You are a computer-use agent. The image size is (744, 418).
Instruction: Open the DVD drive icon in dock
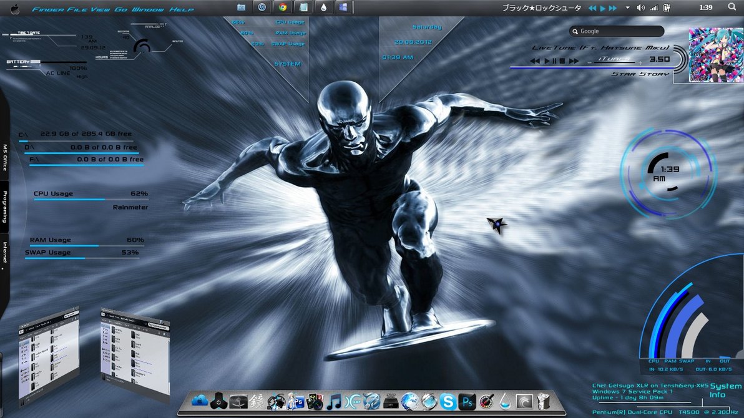[391, 402]
